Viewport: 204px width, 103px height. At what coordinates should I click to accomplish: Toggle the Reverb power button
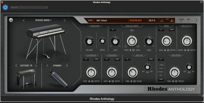[161, 59]
